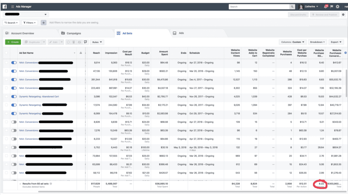Click the magnifier search button
The image size is (348, 195).
click(x=292, y=6)
